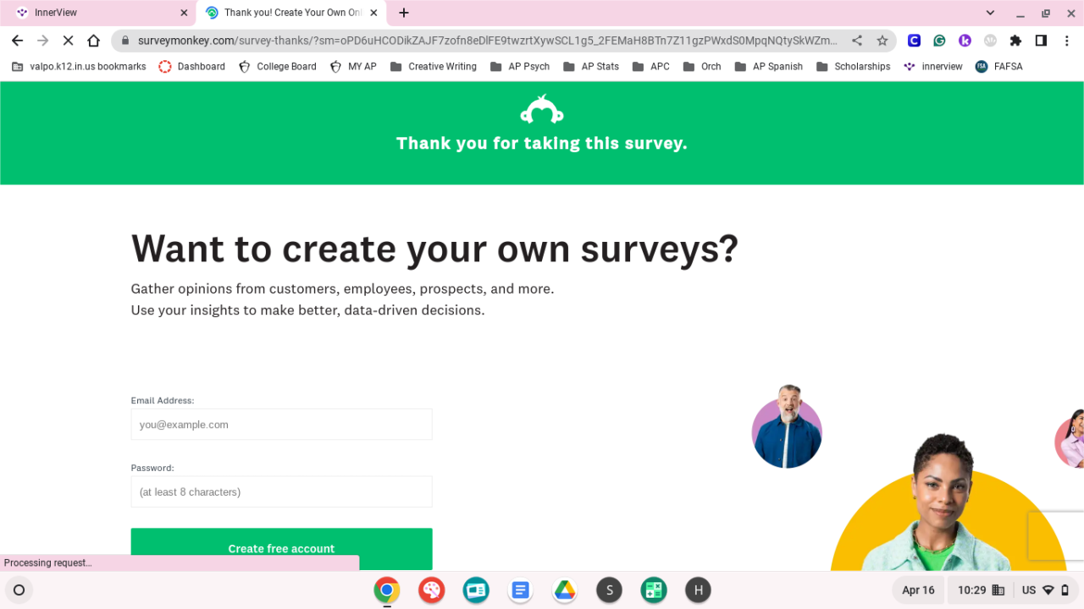The width and height of the screenshot is (1084, 609).
Task: Open the H app in the shelf
Action: coord(698,590)
